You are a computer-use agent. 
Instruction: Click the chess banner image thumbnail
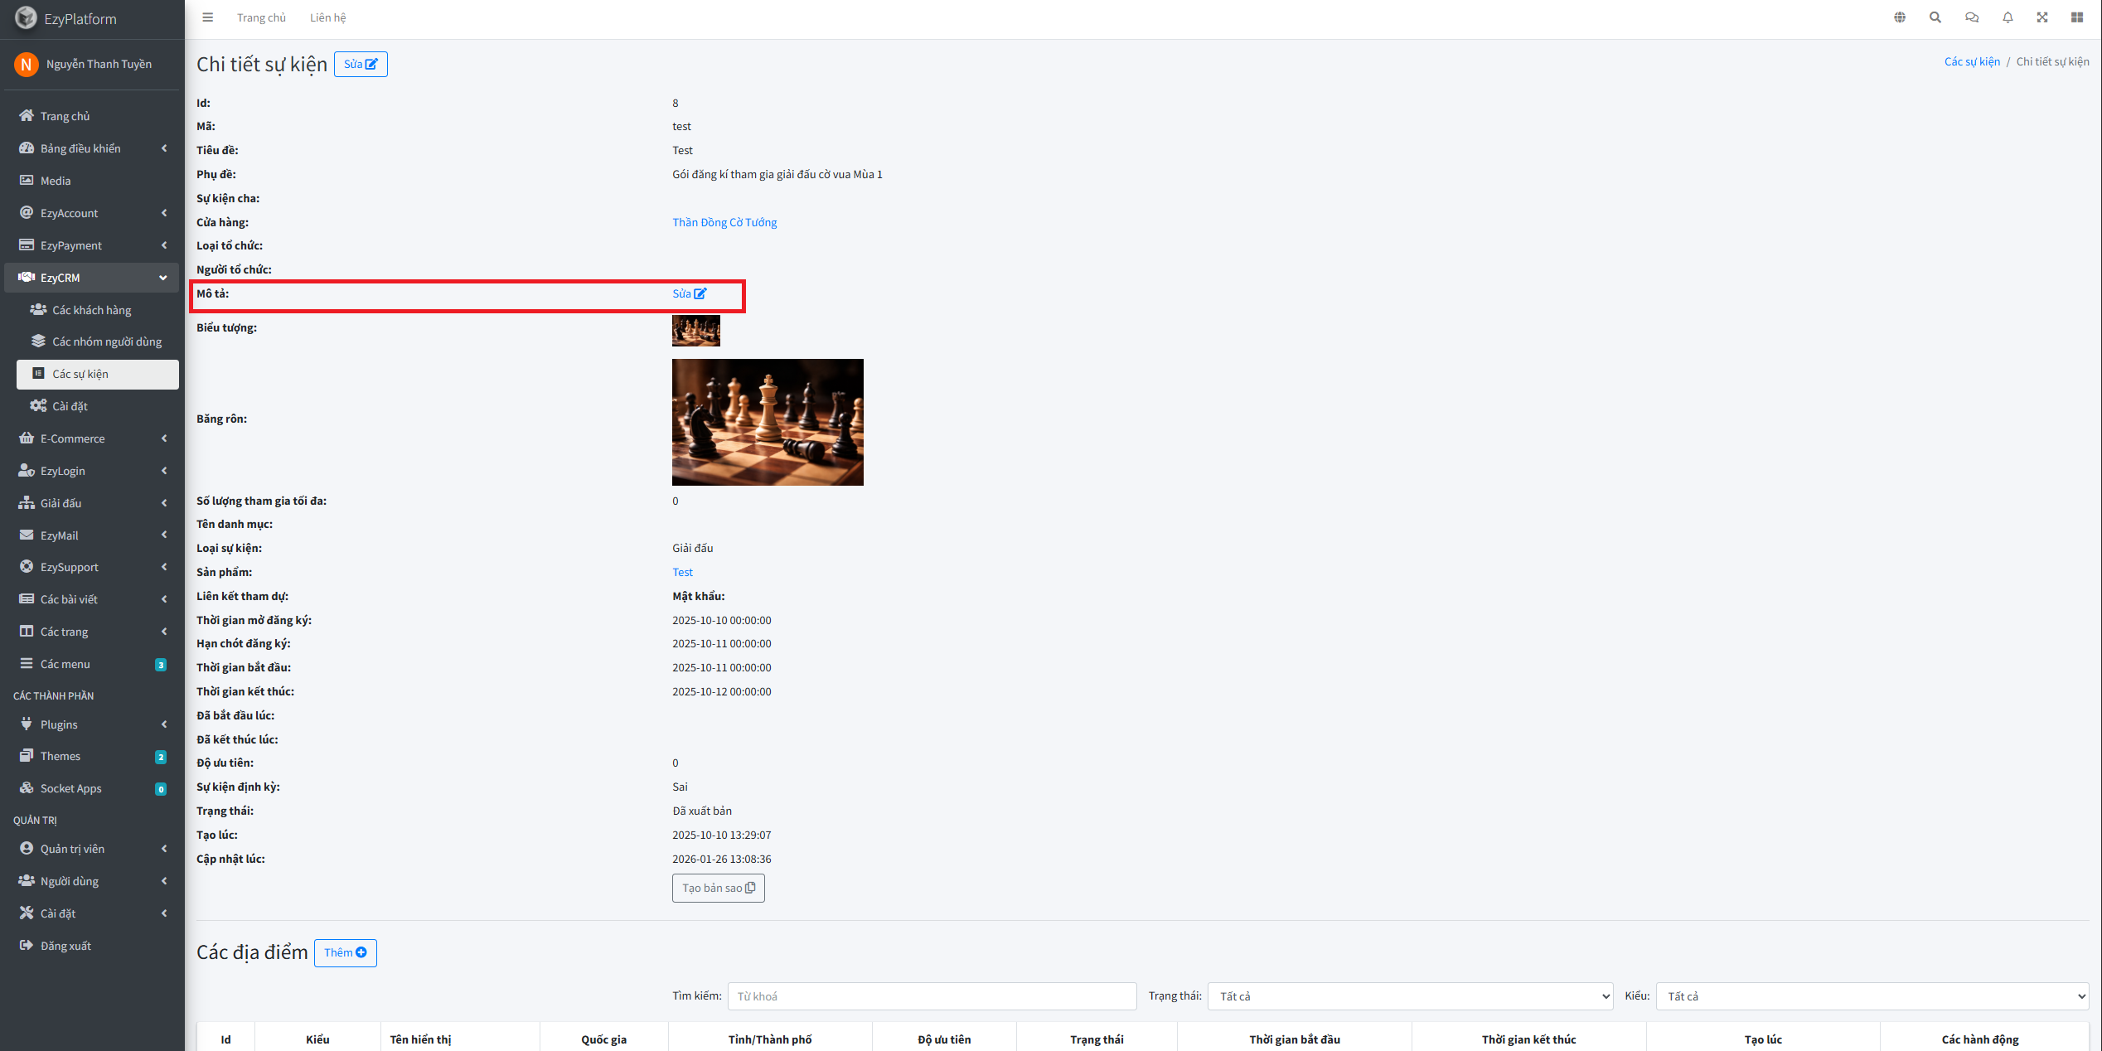click(768, 422)
